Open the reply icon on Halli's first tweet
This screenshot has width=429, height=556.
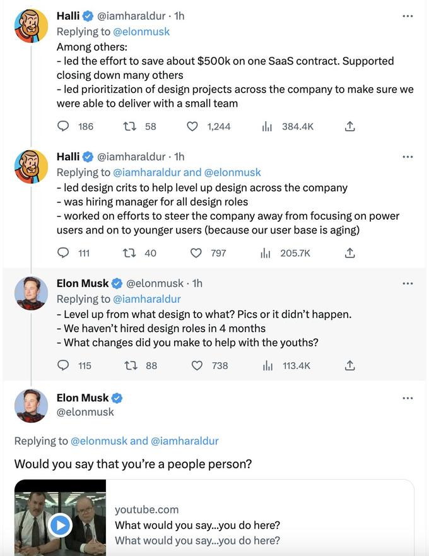pyautogui.click(x=62, y=126)
